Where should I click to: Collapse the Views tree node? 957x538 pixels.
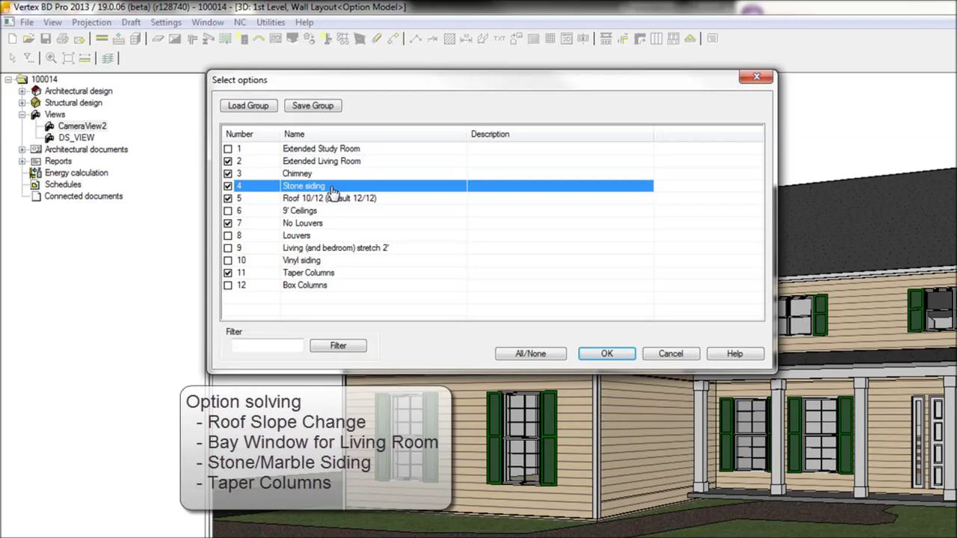pos(22,114)
